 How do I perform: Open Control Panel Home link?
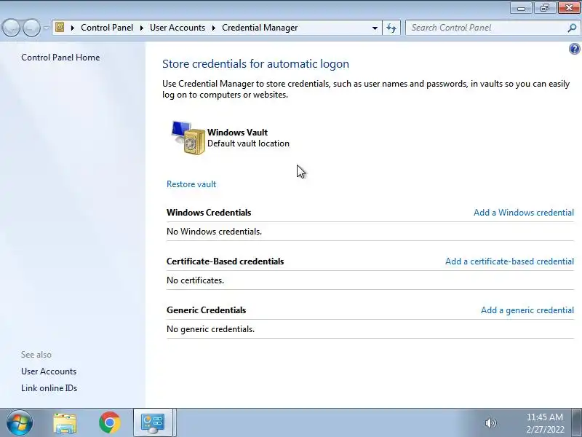(x=60, y=58)
